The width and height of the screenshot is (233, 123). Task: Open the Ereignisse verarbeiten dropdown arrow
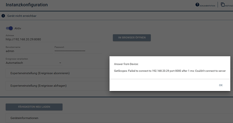[x=60, y=63]
